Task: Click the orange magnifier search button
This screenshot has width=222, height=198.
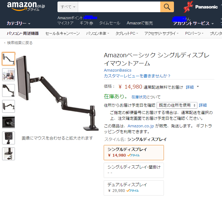Action: (x=167, y=7)
